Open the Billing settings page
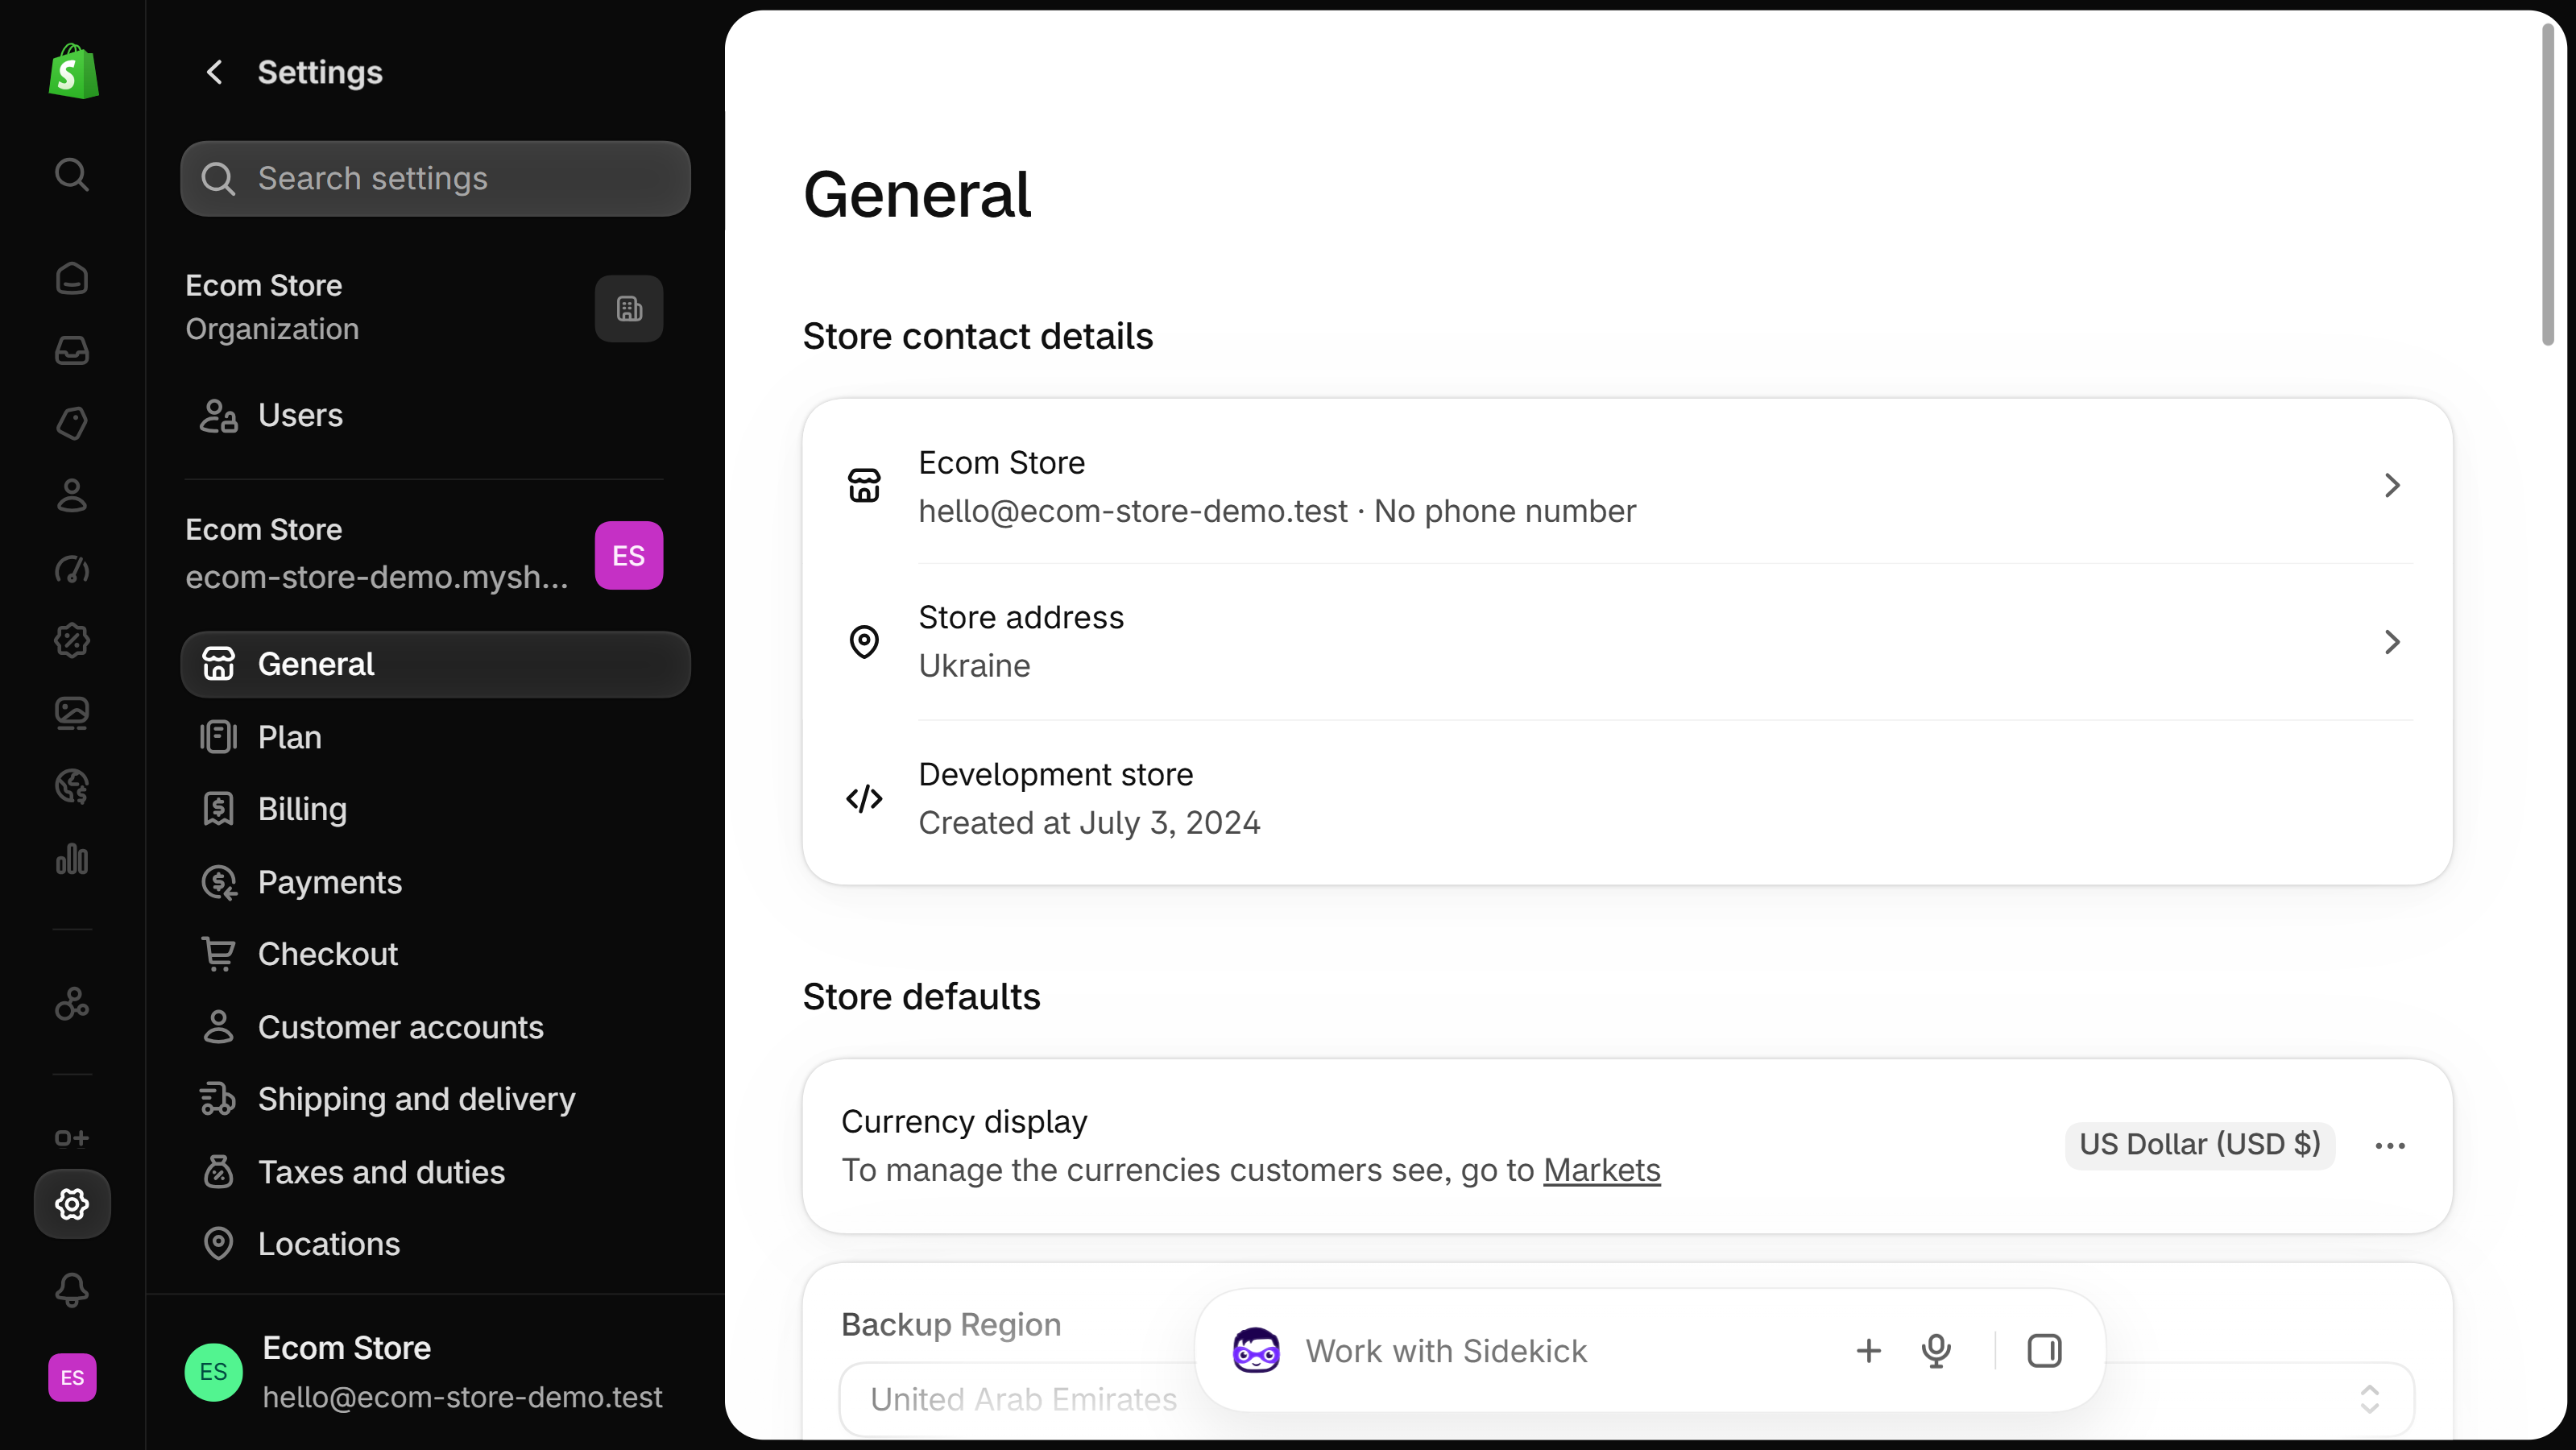Screen dimensions: 2576x1450 (x=435, y=809)
